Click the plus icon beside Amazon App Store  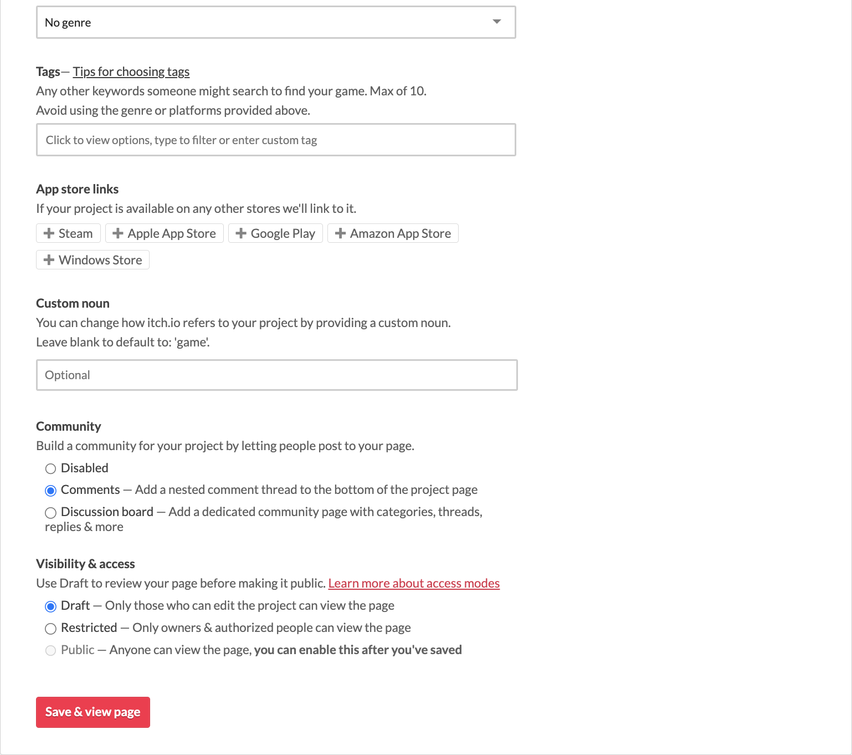coord(340,233)
